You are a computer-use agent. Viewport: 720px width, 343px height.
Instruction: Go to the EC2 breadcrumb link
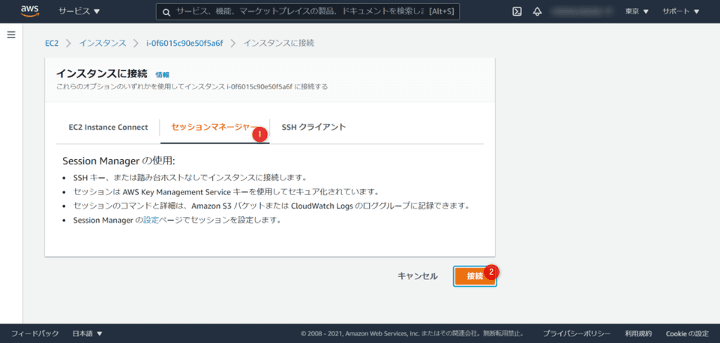coord(52,43)
